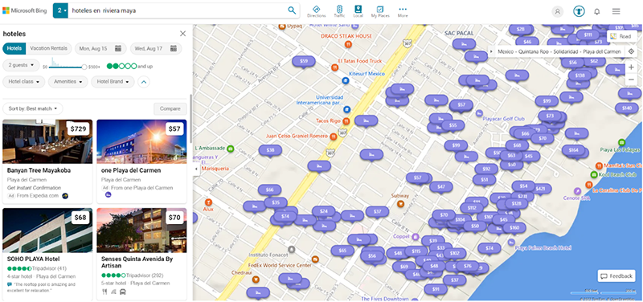Click Playa del Carmen in the breadcrumb
This screenshot has width=643, height=302.
click(x=601, y=51)
